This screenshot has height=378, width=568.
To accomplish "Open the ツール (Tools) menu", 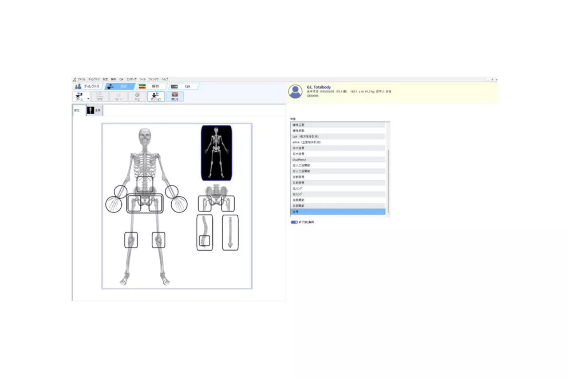I will pos(142,79).
